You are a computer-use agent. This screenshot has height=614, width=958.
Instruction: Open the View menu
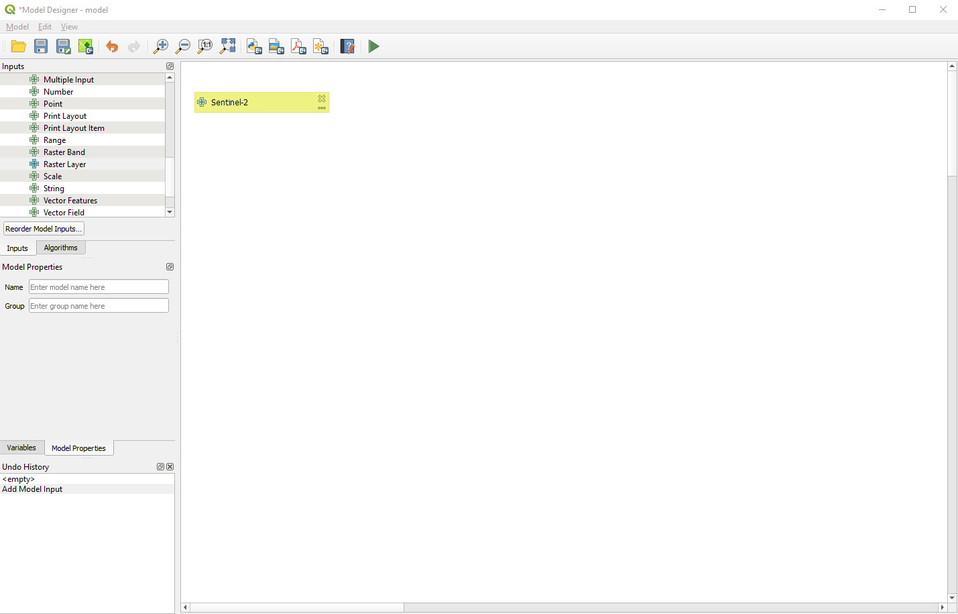69,27
